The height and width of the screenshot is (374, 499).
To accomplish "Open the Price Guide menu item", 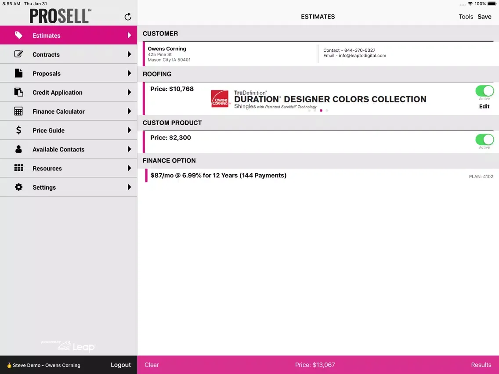I will [x=69, y=130].
